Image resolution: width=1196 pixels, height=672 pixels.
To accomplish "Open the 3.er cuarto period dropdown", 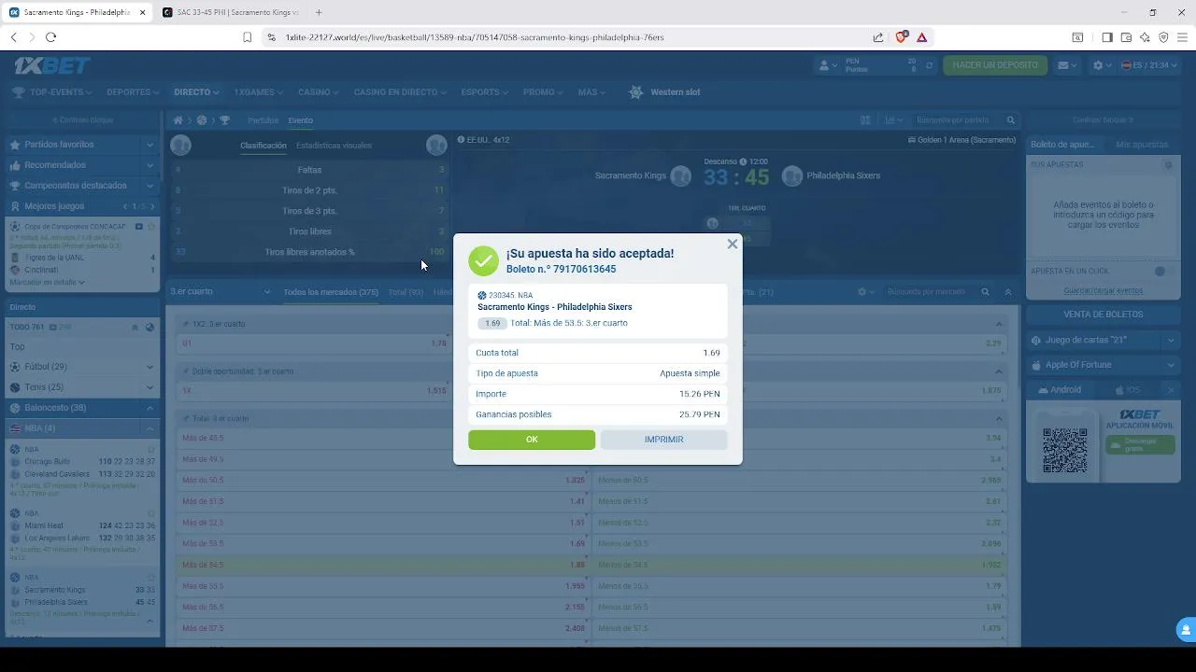I will 221,292.
